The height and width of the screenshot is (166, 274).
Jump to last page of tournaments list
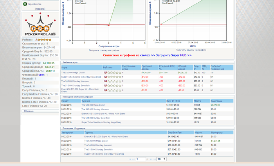click(x=155, y=159)
